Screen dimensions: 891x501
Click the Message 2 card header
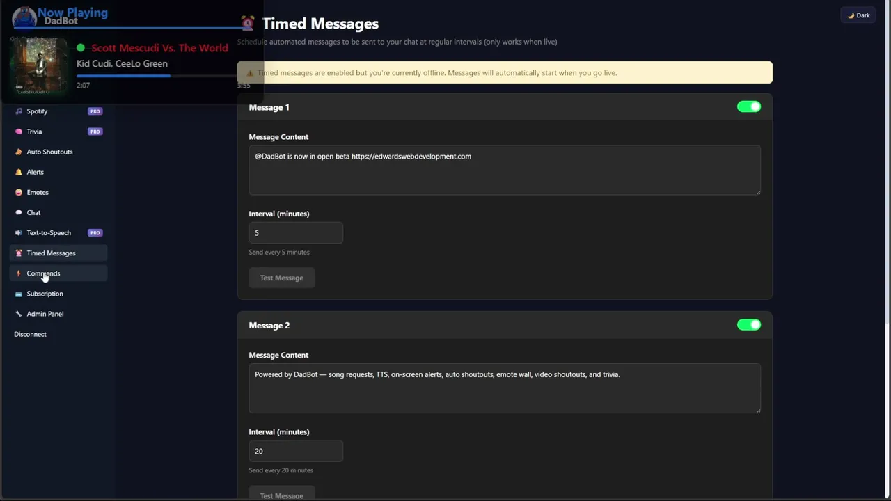pyautogui.click(x=505, y=325)
